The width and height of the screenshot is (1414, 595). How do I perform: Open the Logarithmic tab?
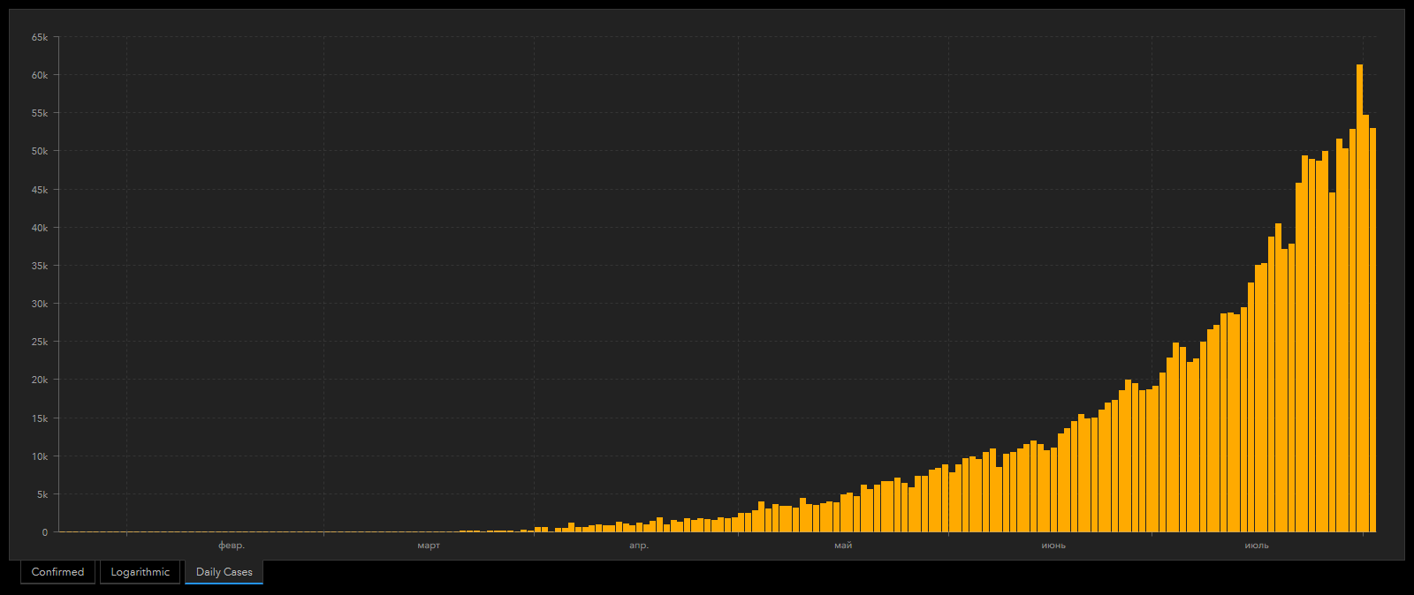(140, 572)
